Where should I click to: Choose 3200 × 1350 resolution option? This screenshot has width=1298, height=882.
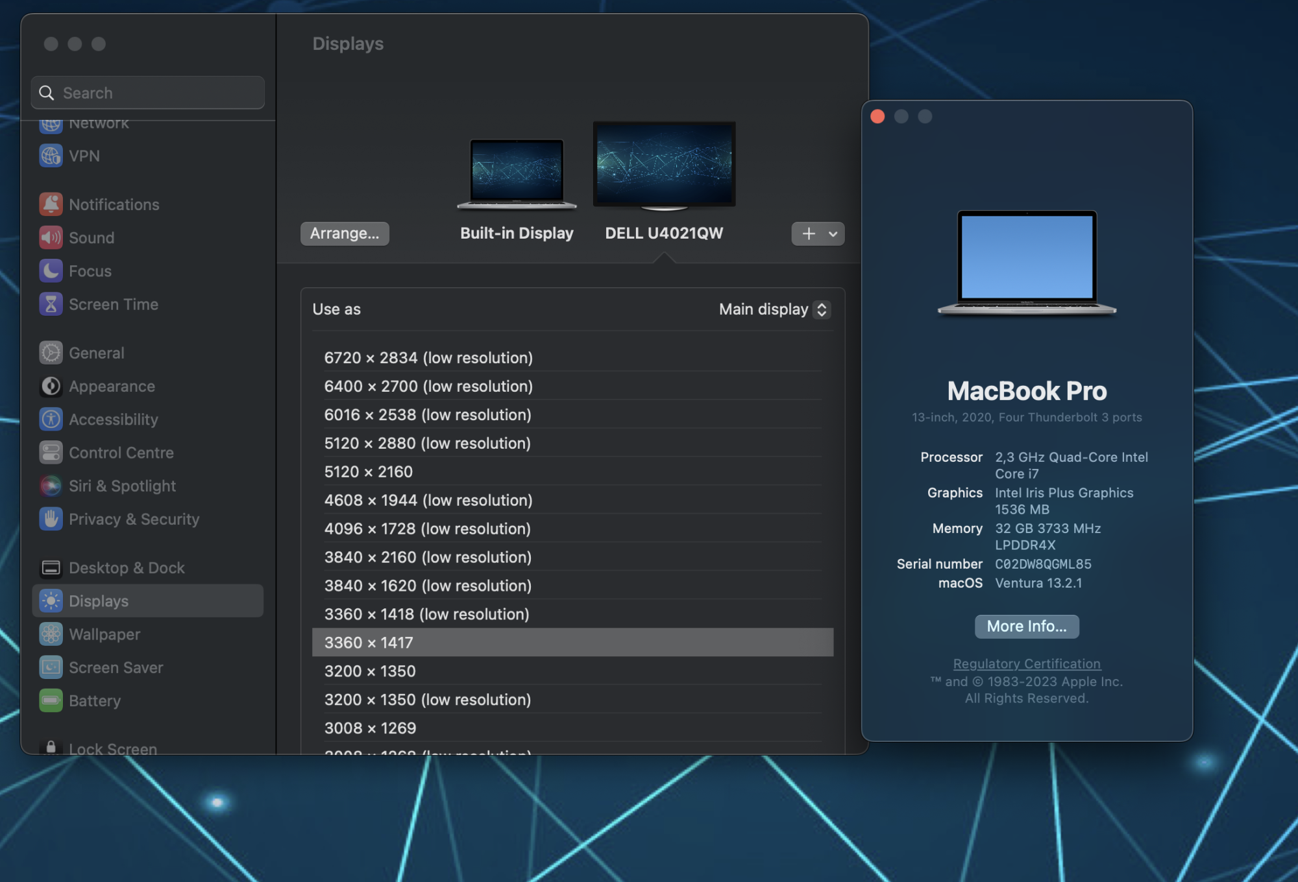click(370, 671)
